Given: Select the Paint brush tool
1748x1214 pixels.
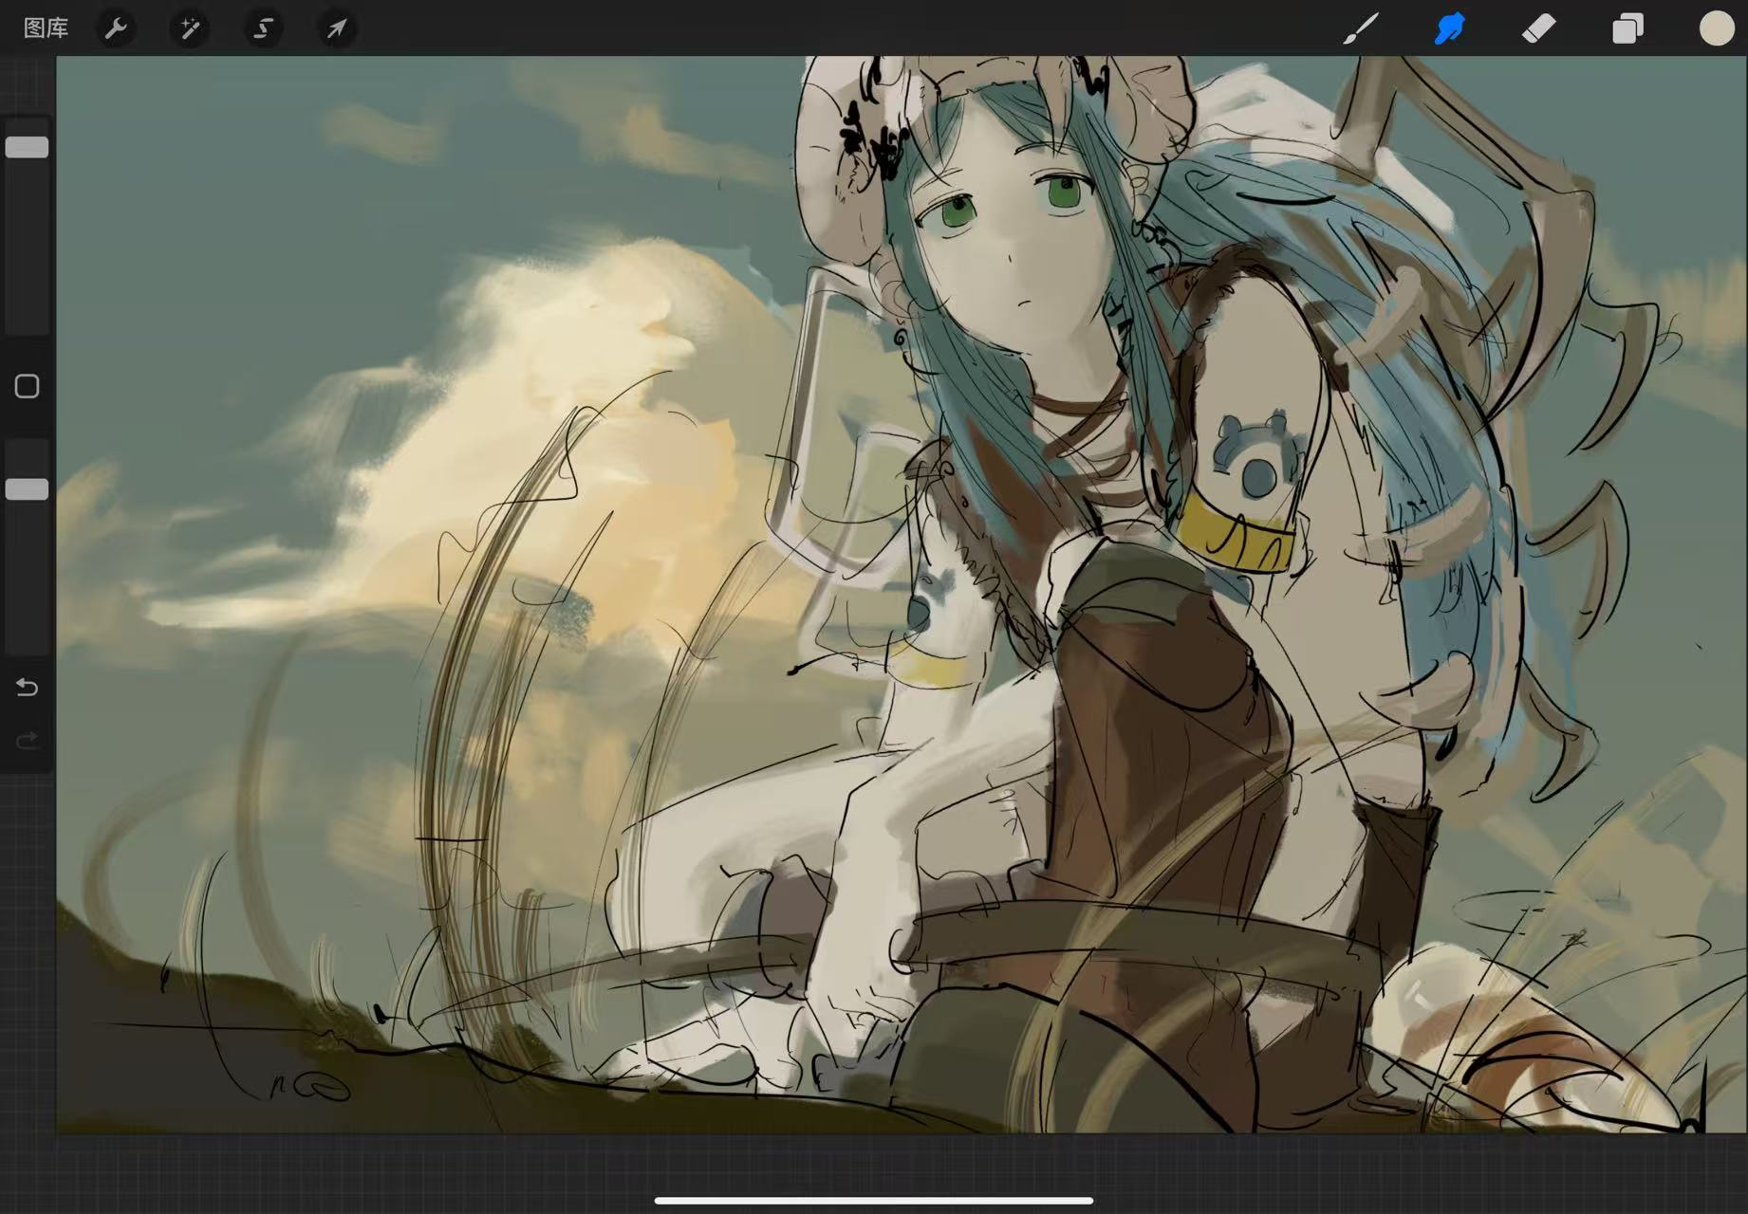Looking at the screenshot, I should click(x=1361, y=28).
